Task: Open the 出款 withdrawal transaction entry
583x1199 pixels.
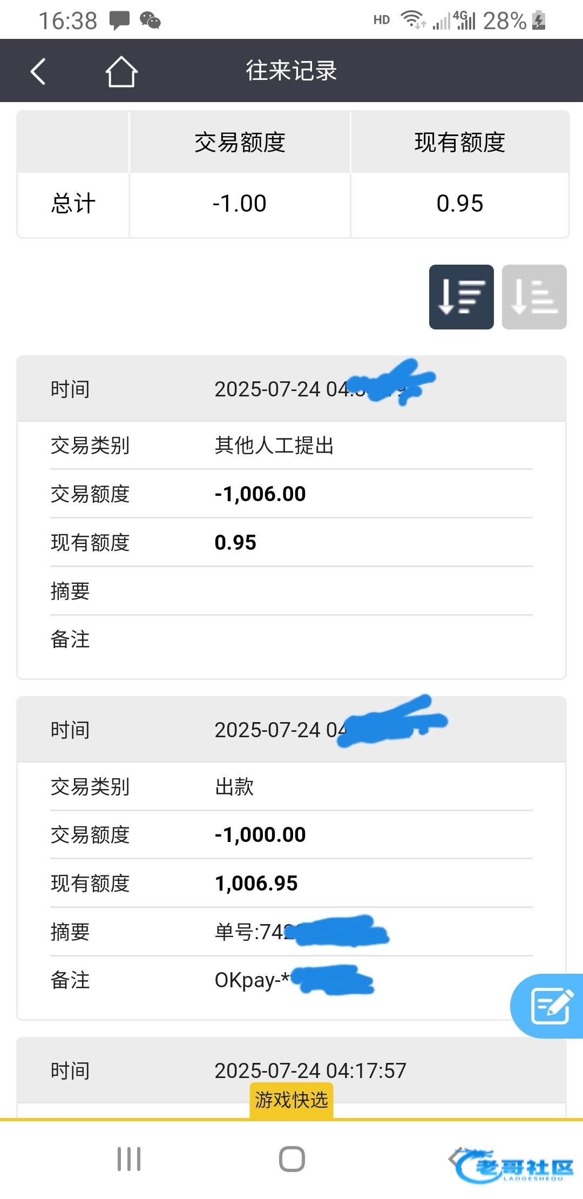Action: click(234, 786)
